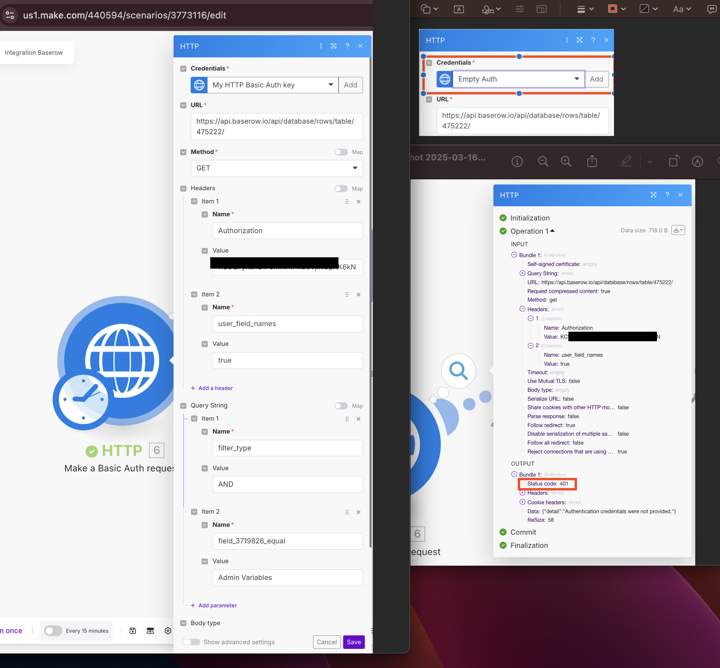Click the image description speech bubble icon in Preview

tap(712, 9)
